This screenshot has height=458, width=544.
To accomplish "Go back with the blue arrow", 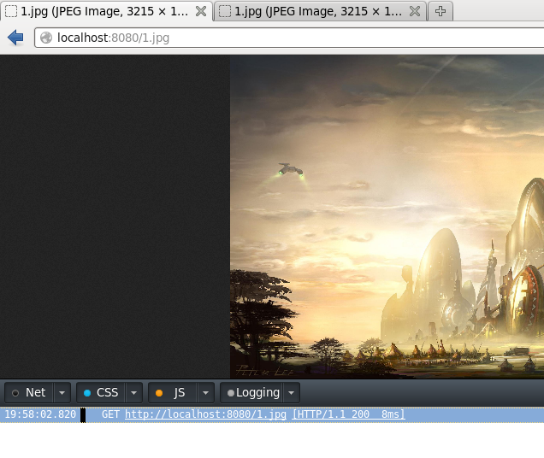I will click(x=15, y=38).
